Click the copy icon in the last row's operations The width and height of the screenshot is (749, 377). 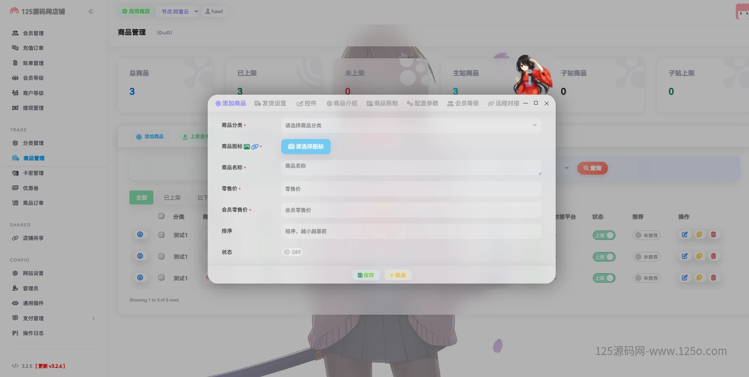click(x=699, y=278)
